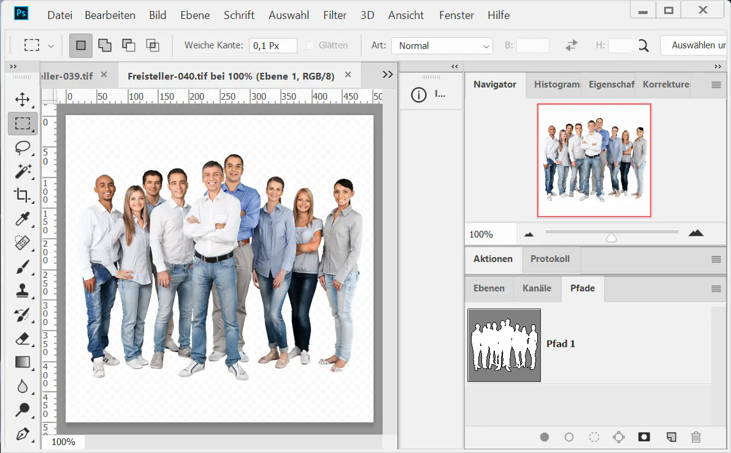Toggle the Intersect-with-selection mode

(x=153, y=45)
